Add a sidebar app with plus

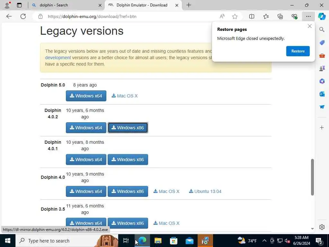pyautogui.click(x=322, y=127)
